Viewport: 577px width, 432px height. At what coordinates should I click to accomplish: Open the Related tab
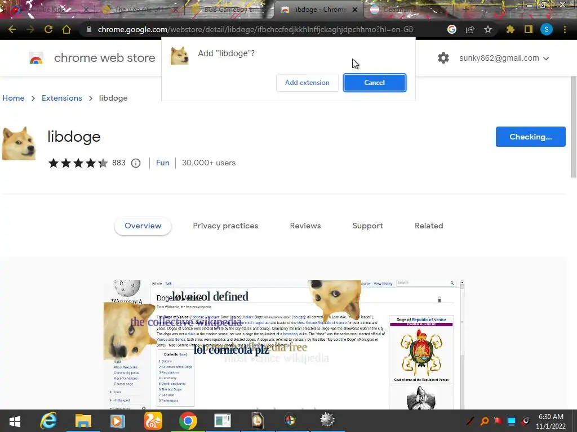tap(429, 226)
